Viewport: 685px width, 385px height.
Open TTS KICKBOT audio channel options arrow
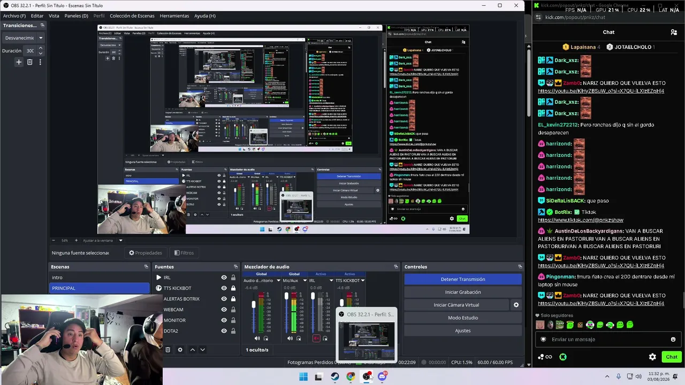[363, 281]
